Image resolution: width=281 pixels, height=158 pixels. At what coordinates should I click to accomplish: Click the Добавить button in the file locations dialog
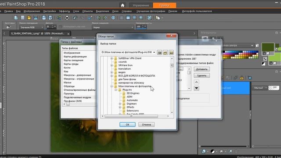202,69
